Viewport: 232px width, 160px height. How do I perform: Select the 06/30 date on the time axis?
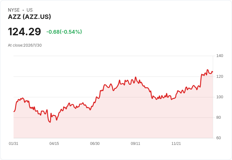click(x=95, y=144)
